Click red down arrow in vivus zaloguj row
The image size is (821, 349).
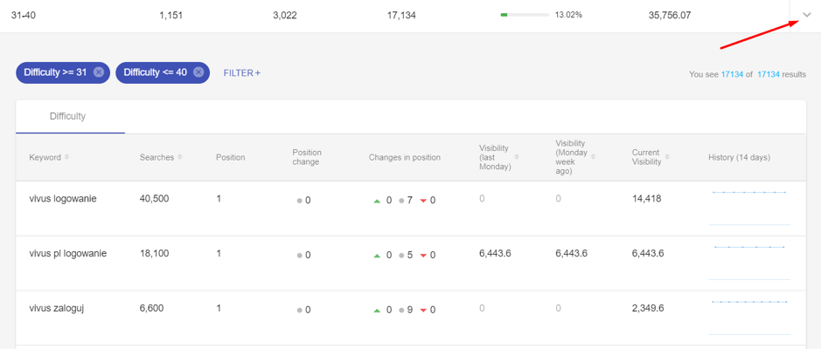(423, 311)
